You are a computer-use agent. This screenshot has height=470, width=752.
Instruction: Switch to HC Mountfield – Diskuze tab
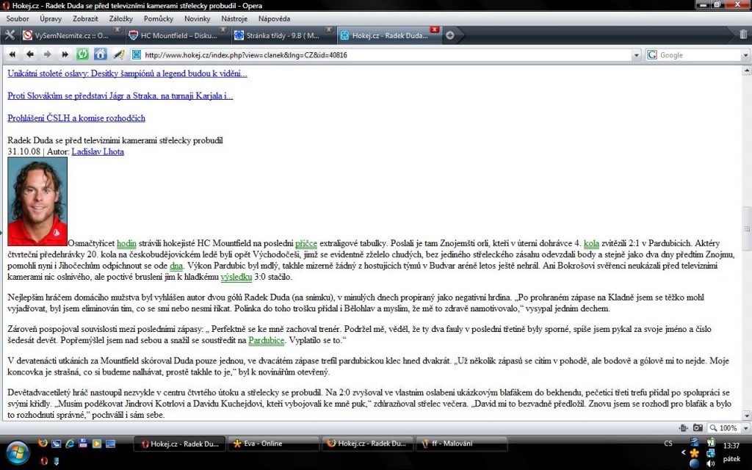point(174,35)
